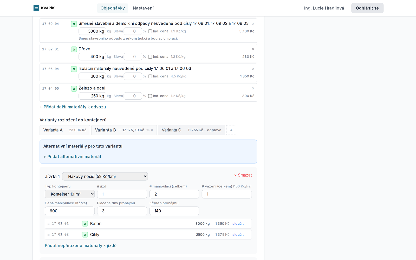Screen dimensions: 416x260
Task: Click Přidat další materiály k odvozu
Action: coord(73,107)
